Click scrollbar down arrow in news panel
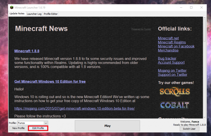Viewport: 211px width, 136px height. (x=204, y=117)
